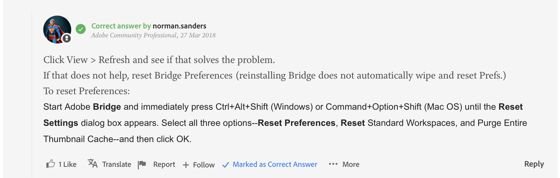Open norman.sanders profile via username link
The height and width of the screenshot is (178, 560).
point(180,26)
